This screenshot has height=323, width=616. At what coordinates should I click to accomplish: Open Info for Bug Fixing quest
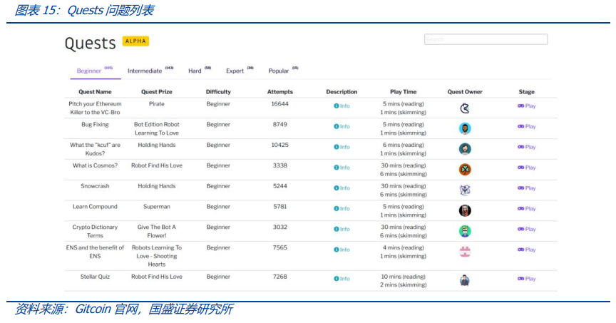tap(342, 126)
